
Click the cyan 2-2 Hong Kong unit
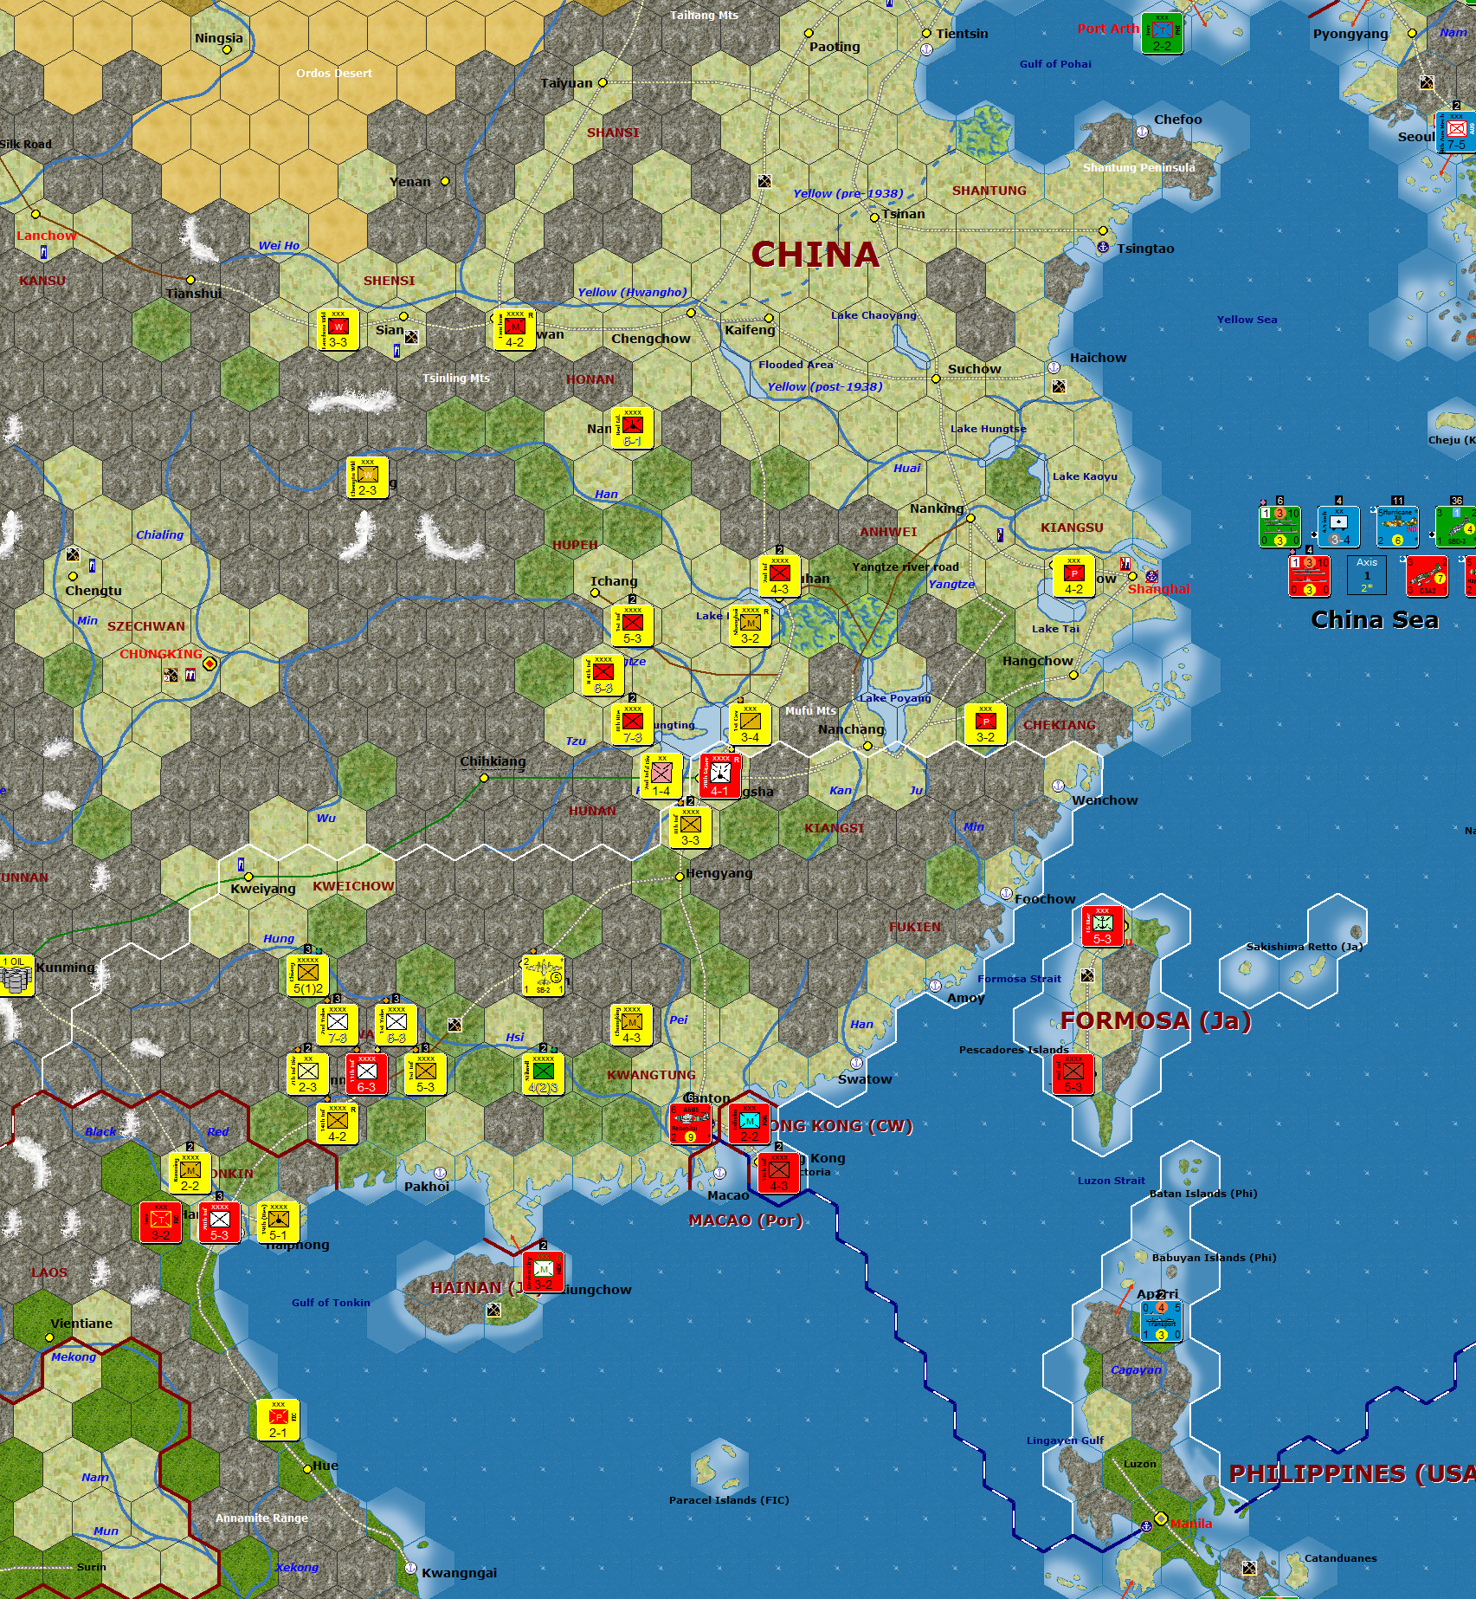(750, 1123)
